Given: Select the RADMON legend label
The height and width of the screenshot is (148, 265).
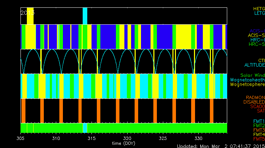Looking at the screenshot, I should click(255, 97).
